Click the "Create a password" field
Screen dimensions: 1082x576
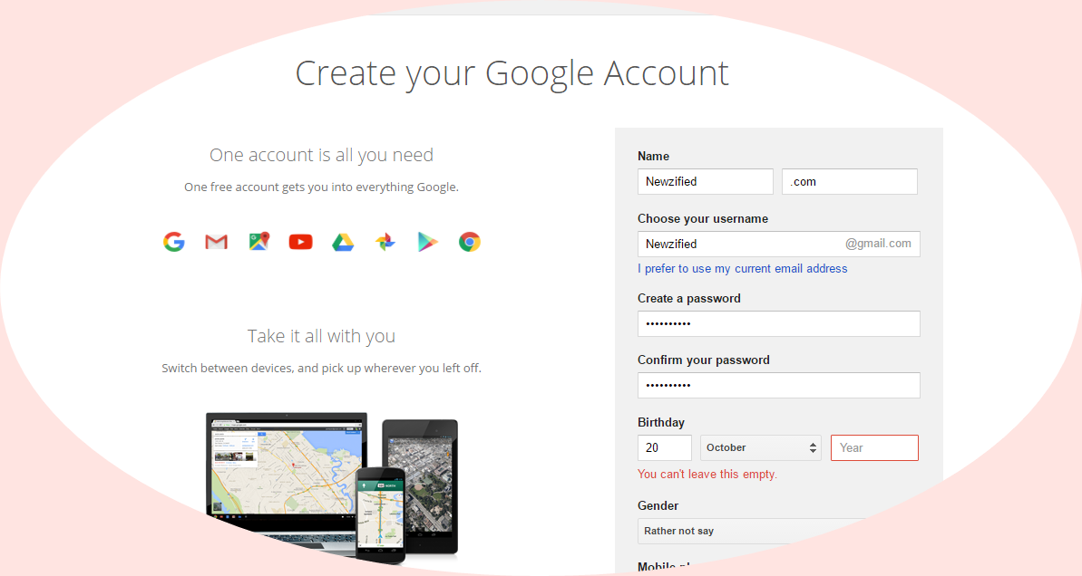[x=778, y=323]
